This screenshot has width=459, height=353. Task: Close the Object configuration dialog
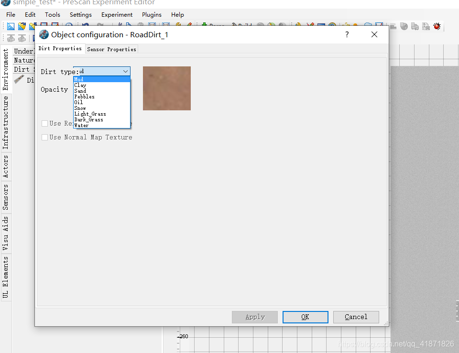[374, 34]
